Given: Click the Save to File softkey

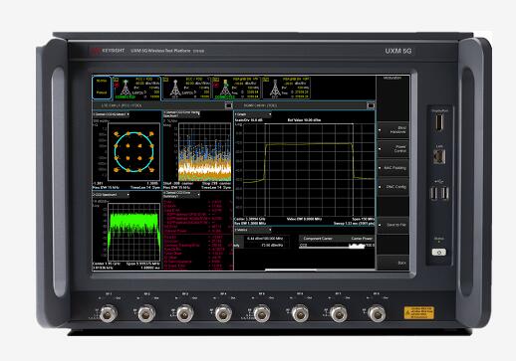Looking at the screenshot, I should click(393, 225).
